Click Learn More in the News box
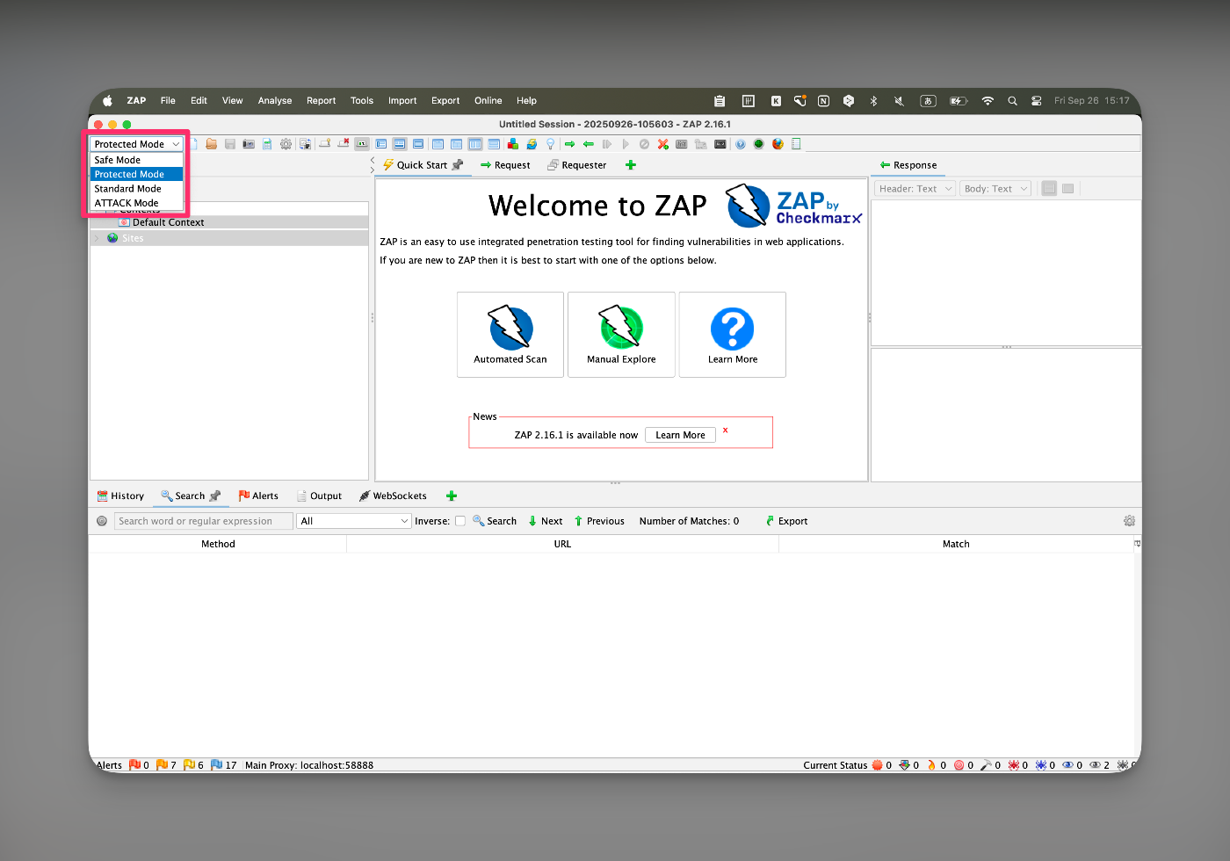This screenshot has width=1230, height=861. coord(680,435)
